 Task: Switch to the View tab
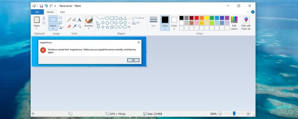coord(63,12)
